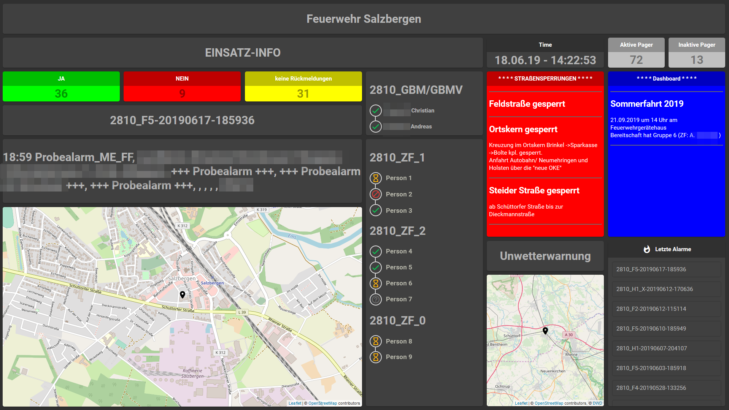The height and width of the screenshot is (410, 729).
Task: Click the Aktive Pager tile showing 72
Action: pyautogui.click(x=636, y=53)
